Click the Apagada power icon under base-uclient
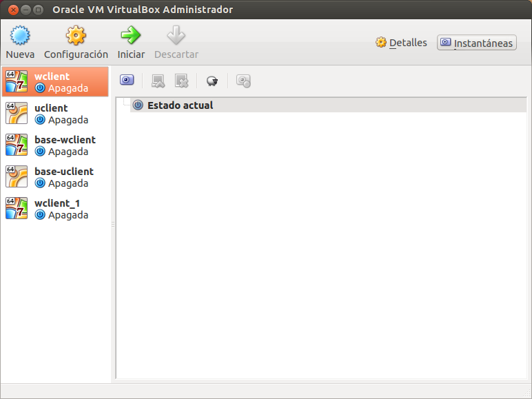The width and height of the screenshot is (532, 399). pyautogui.click(x=40, y=183)
